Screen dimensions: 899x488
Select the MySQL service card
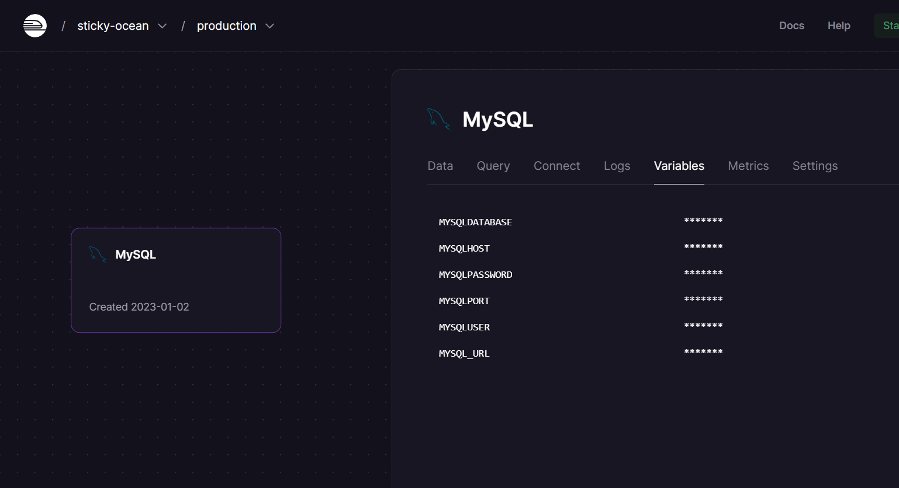(176, 280)
